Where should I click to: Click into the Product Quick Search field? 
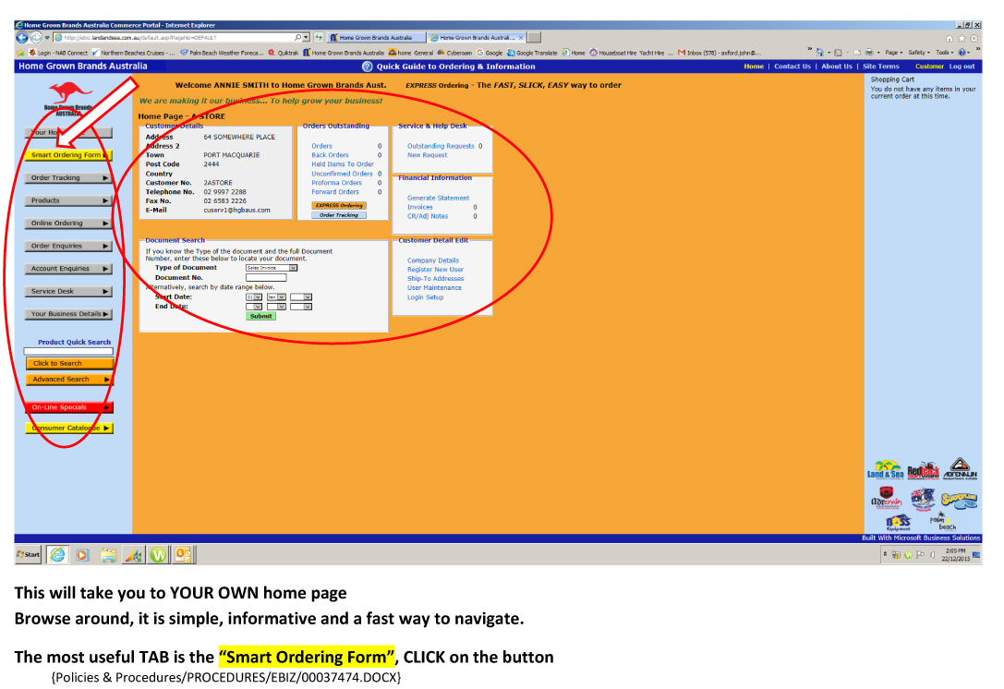click(69, 352)
